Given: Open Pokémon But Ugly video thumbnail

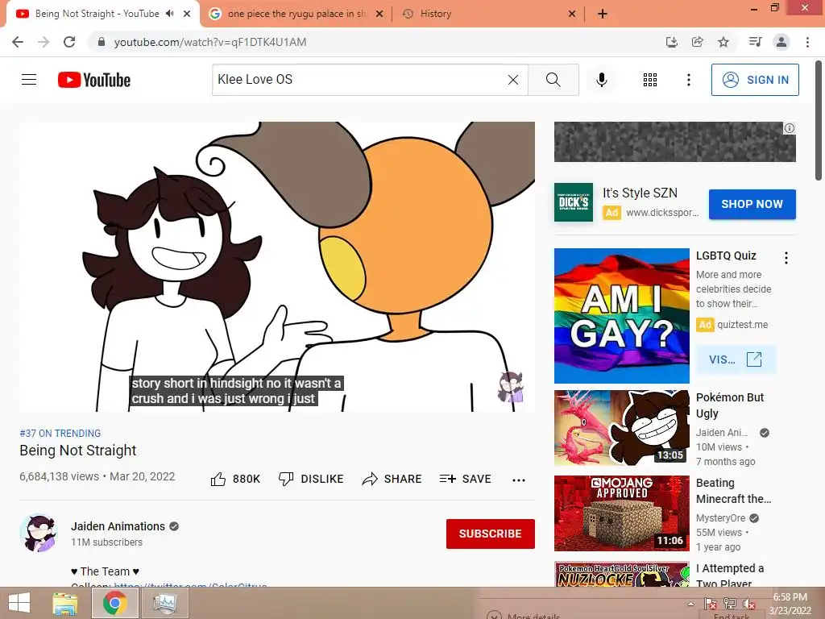Looking at the screenshot, I should [x=621, y=428].
